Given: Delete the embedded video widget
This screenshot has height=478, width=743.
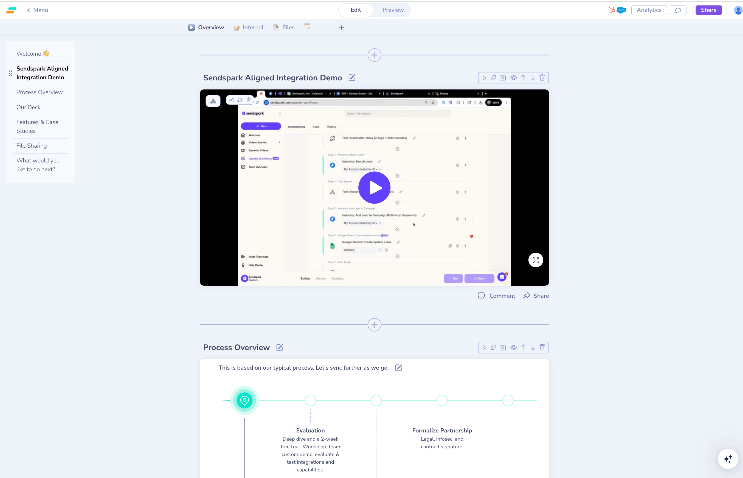Looking at the screenshot, I should [249, 100].
